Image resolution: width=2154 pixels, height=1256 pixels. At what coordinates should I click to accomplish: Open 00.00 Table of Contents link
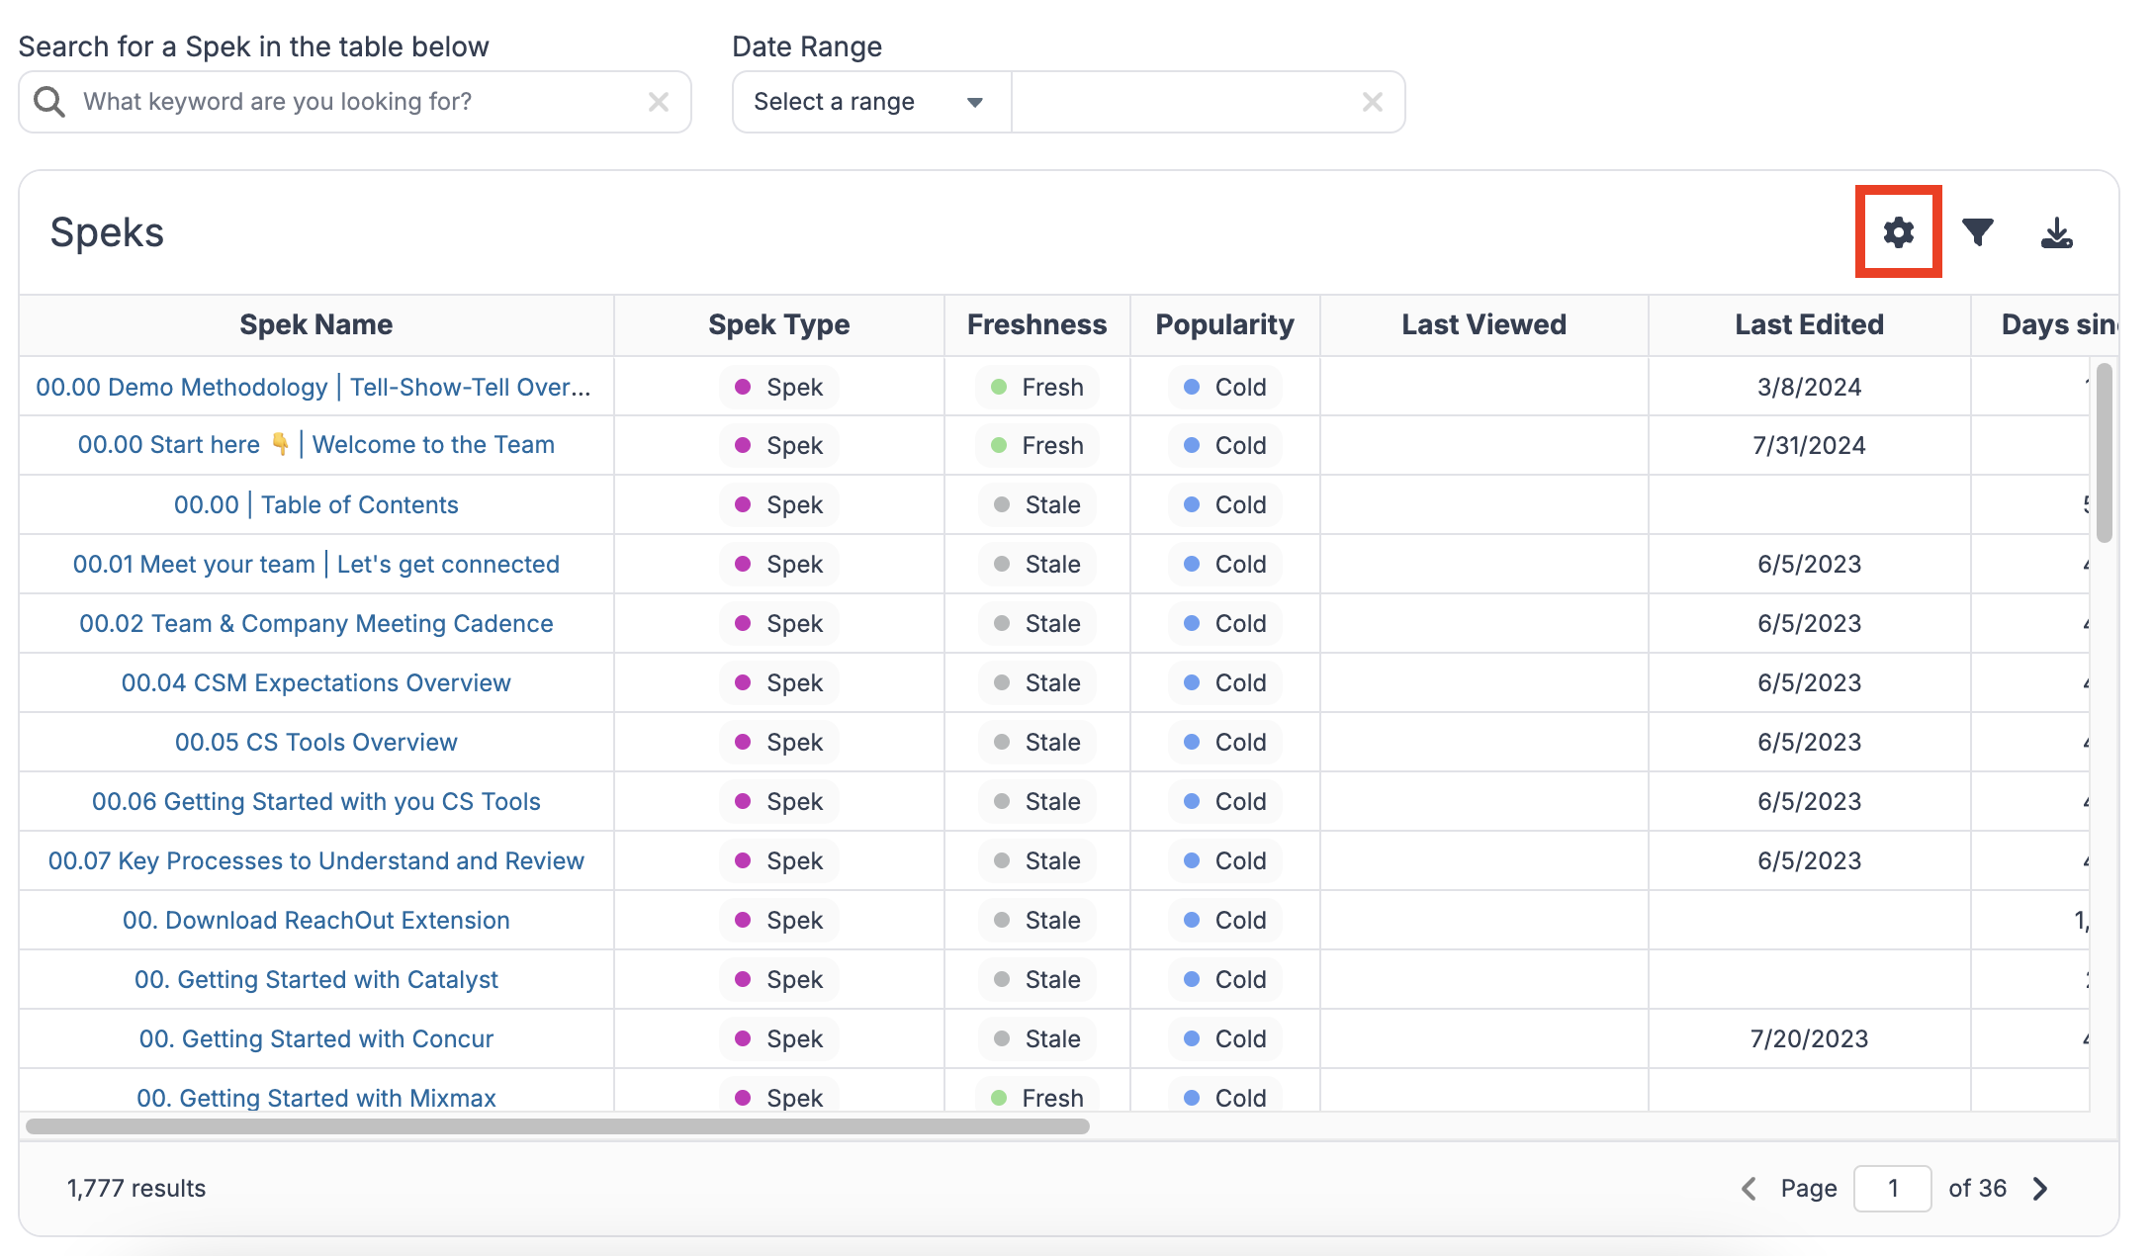316,504
